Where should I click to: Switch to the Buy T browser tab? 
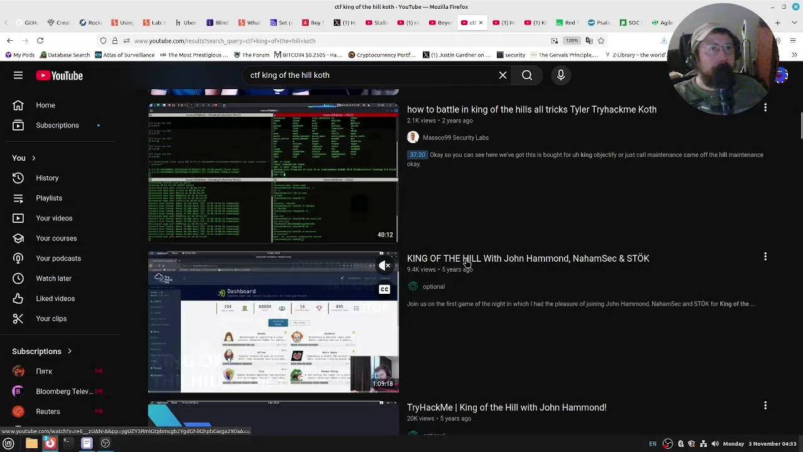point(312,23)
